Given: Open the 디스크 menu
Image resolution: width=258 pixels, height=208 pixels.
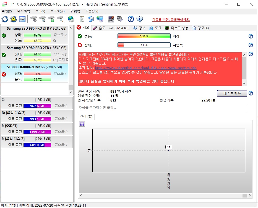Looking at the screenshot, I should pyautogui.click(x=24, y=11).
